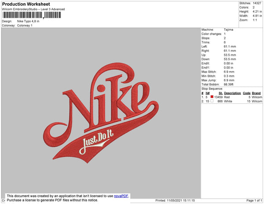Viewport: 264px width, 204px height.
Task: Click the Machine value Tajima
Action: [x=229, y=30]
